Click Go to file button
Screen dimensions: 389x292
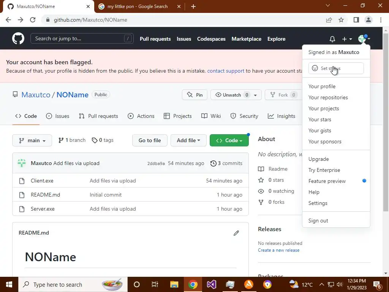tap(150, 140)
